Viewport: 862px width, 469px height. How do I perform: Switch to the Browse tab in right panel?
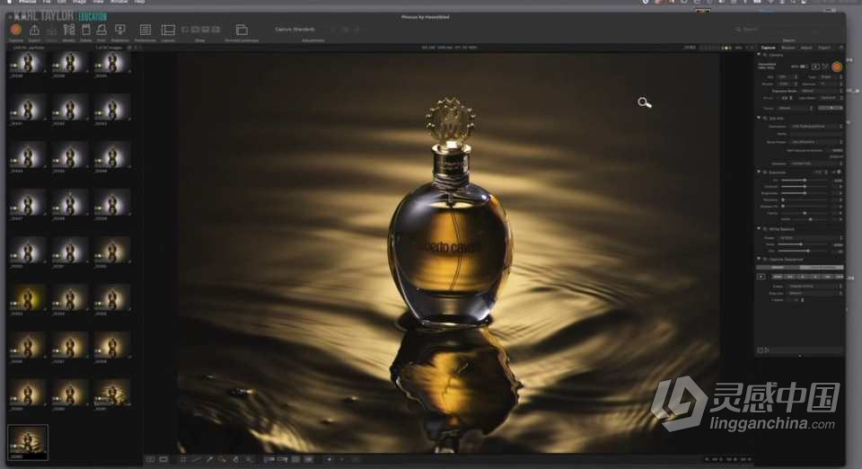[787, 48]
